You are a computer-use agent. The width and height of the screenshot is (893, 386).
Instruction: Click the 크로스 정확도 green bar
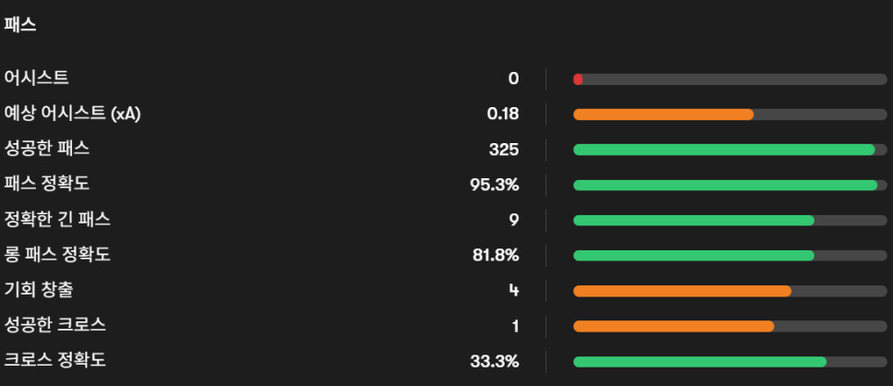point(699,361)
